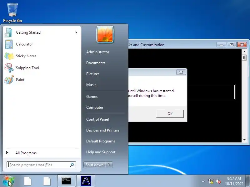Click the Start orb button
Image resolution: width=250 pixels, height=187 pixels.
(x=8, y=181)
